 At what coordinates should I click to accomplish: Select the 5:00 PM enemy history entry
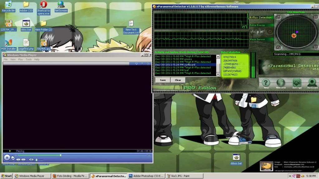tap(185, 59)
